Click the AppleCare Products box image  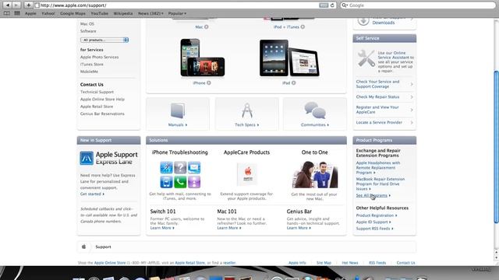point(247,174)
